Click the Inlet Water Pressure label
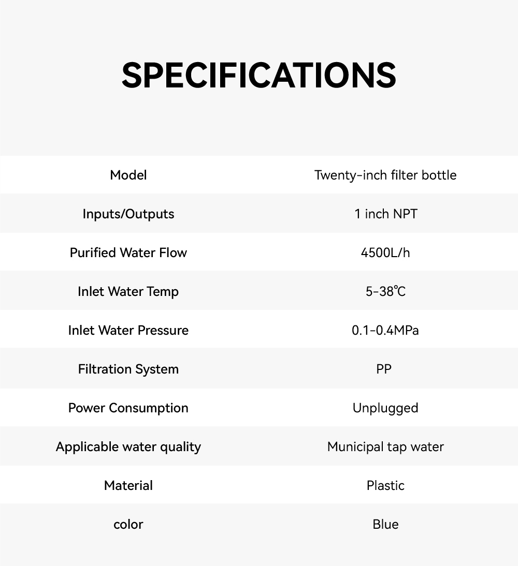The width and height of the screenshot is (518, 566). 128,330
